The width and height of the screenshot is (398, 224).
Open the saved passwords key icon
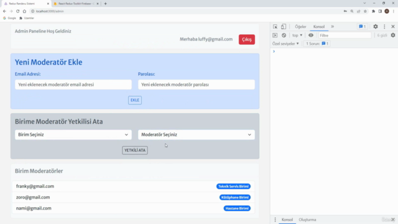click(345, 11)
